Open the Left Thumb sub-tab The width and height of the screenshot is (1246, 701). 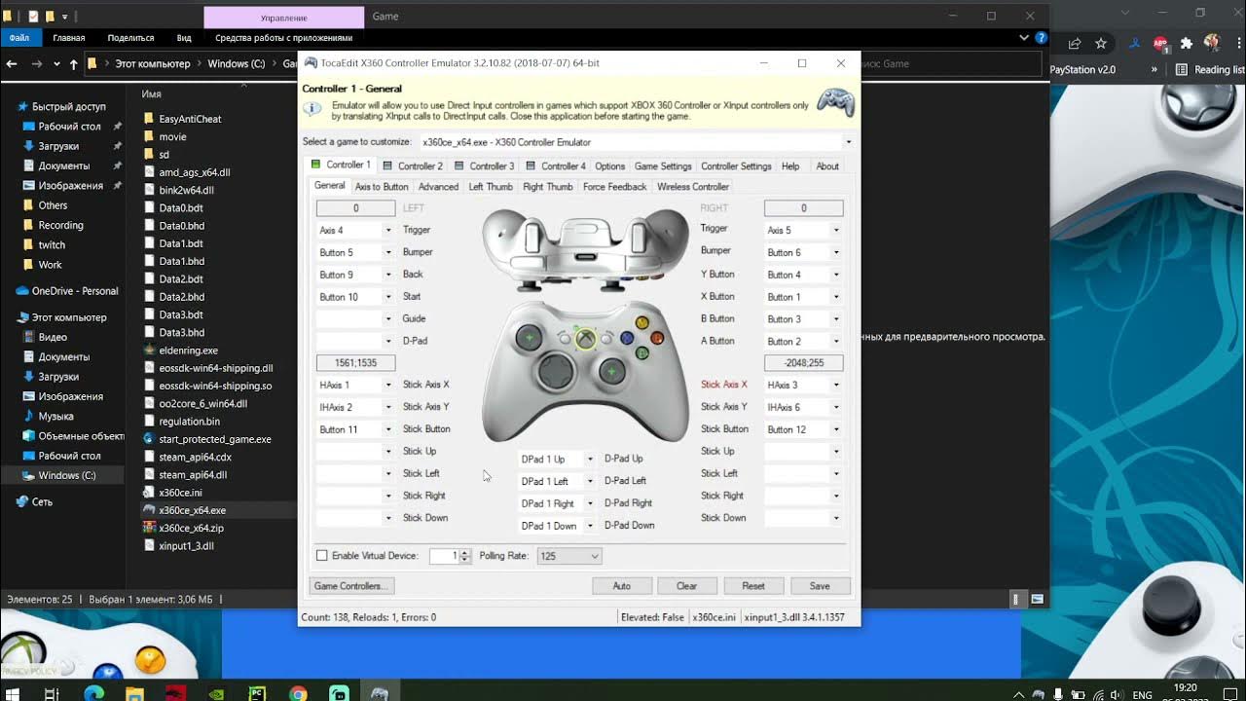491,187
